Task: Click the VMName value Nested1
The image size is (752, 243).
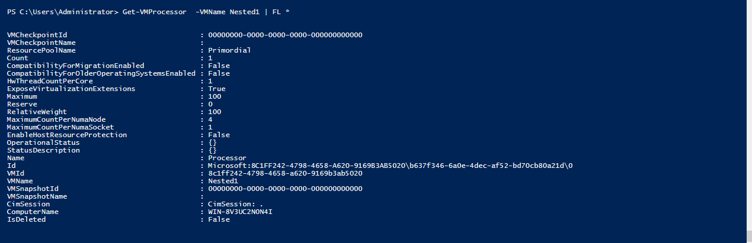Action: pyautogui.click(x=223, y=181)
